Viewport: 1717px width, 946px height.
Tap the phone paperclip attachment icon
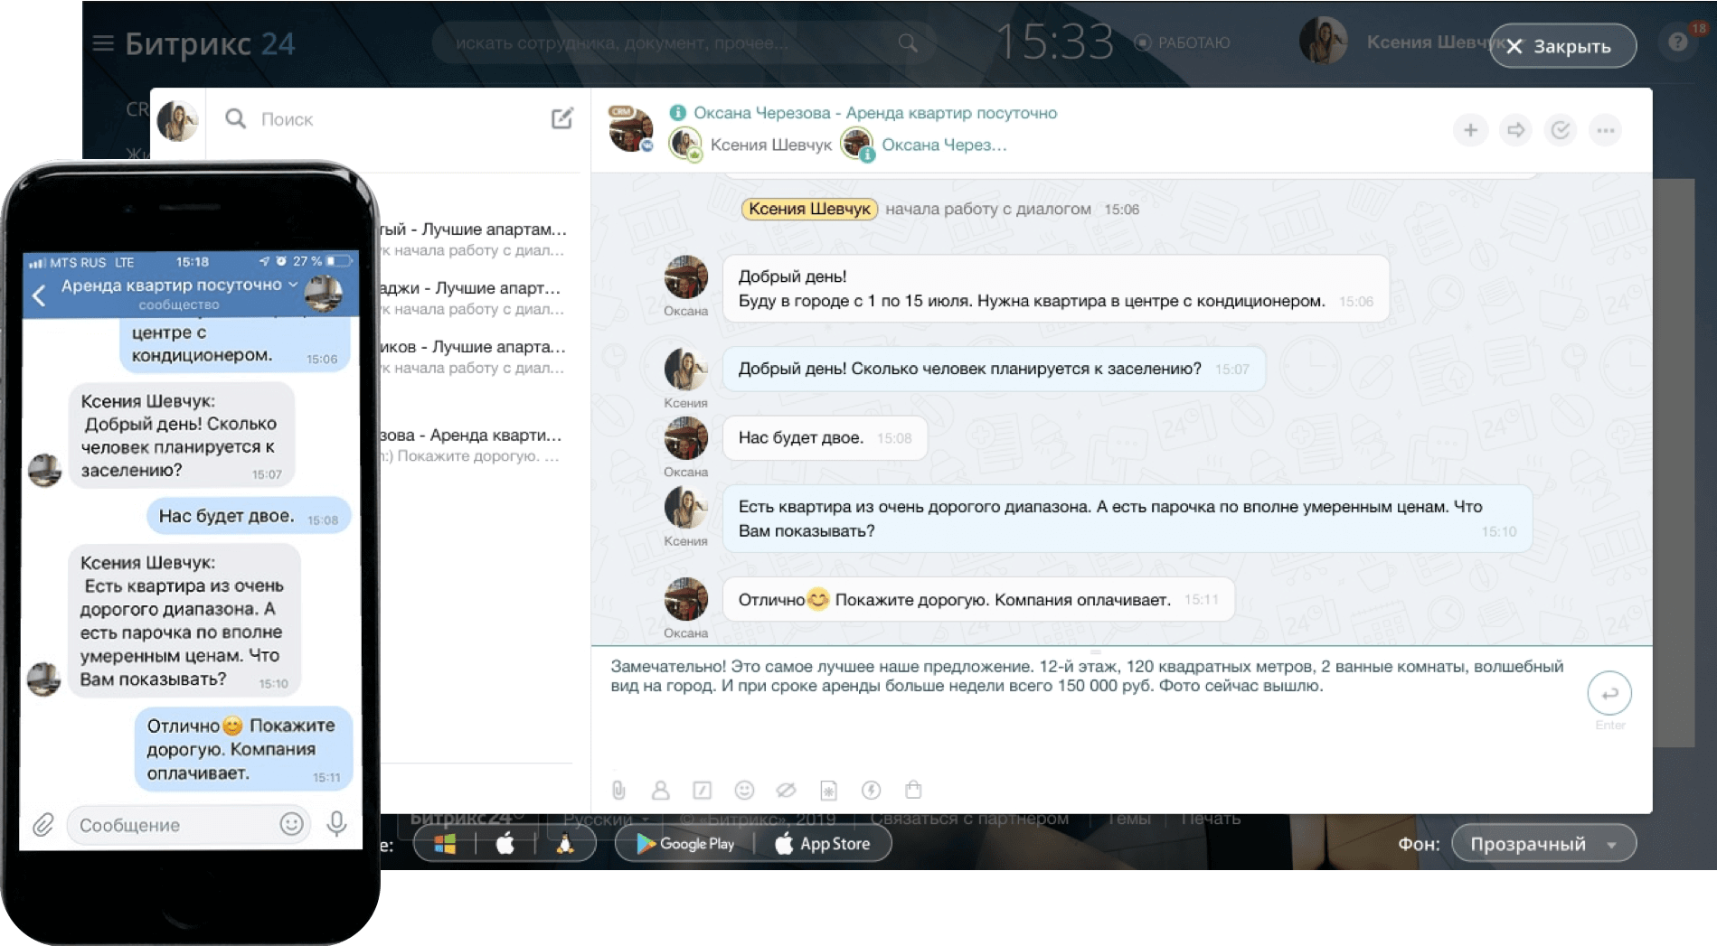[x=43, y=824]
